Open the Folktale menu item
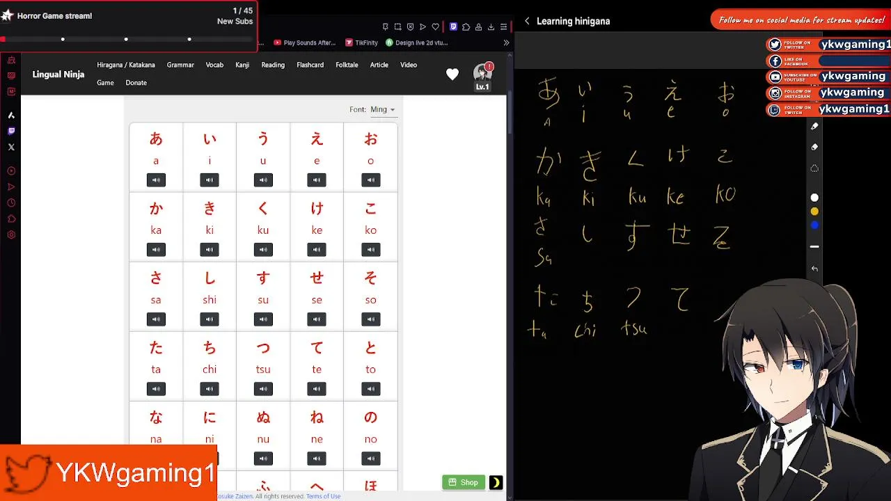Screen dimensions: 891x501 pyautogui.click(x=347, y=65)
